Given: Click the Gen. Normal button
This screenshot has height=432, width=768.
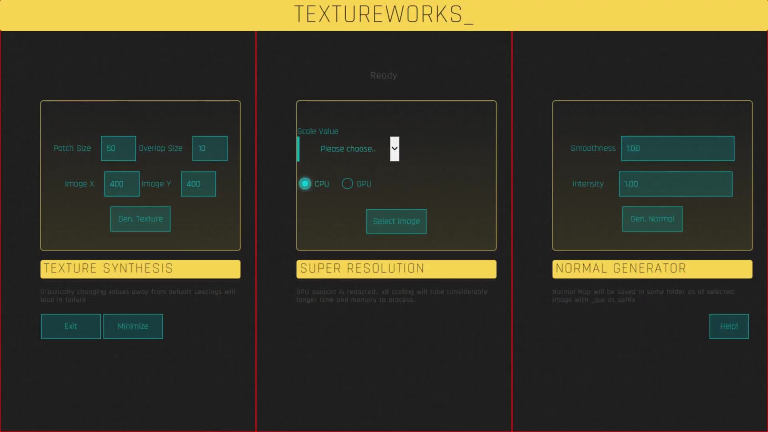Looking at the screenshot, I should pyautogui.click(x=652, y=219).
